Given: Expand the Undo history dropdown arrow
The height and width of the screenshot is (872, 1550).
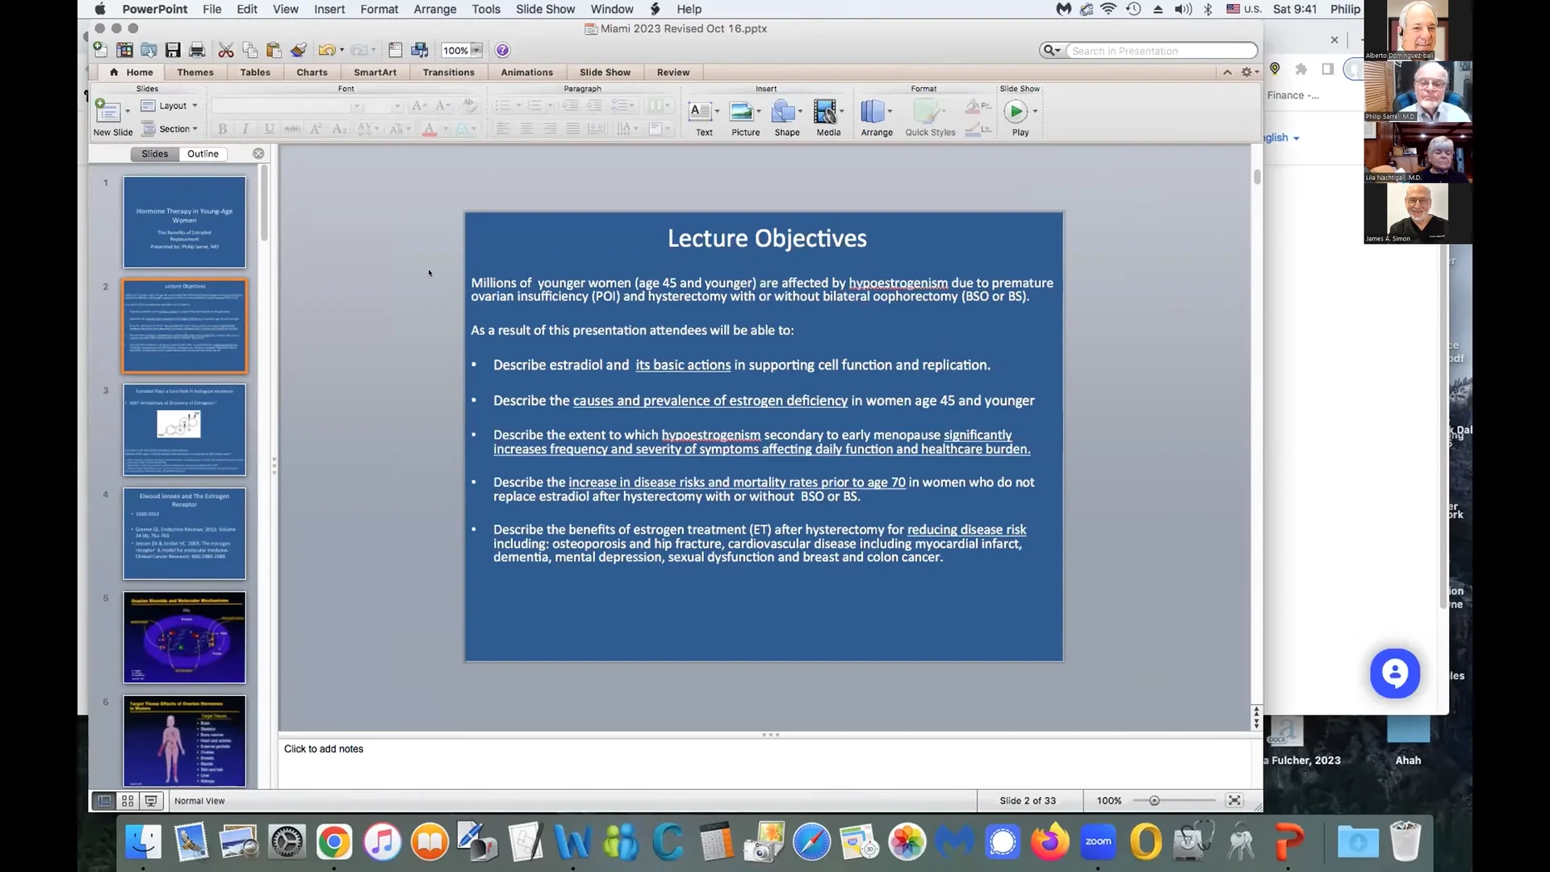Looking at the screenshot, I should (341, 50).
